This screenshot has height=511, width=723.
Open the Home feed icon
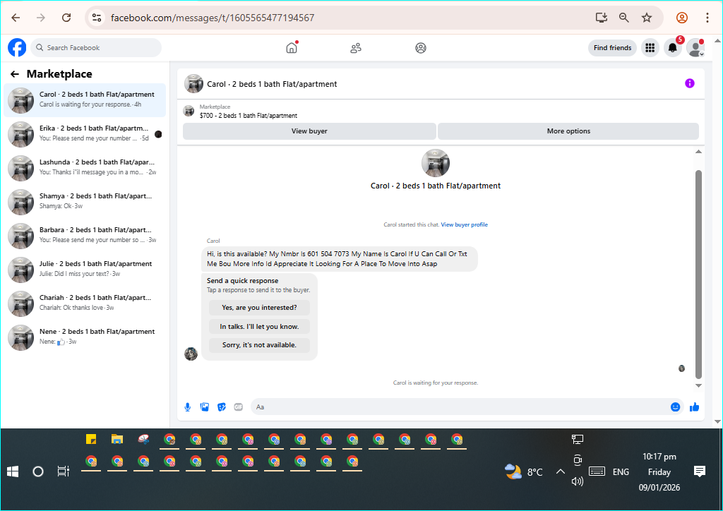[x=292, y=47]
